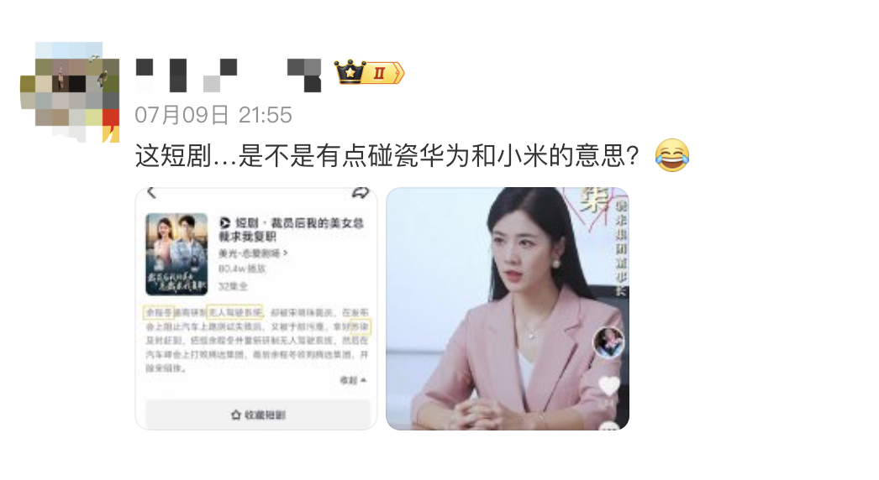Click the 07月09日 21:55 timestamp
The image size is (879, 480).
[213, 115]
